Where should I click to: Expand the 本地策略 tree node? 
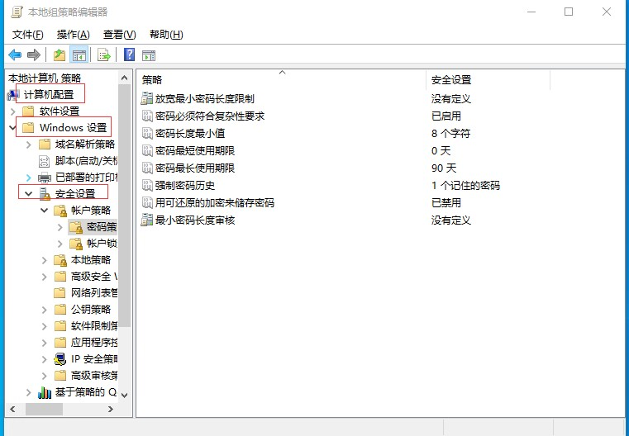point(44,260)
